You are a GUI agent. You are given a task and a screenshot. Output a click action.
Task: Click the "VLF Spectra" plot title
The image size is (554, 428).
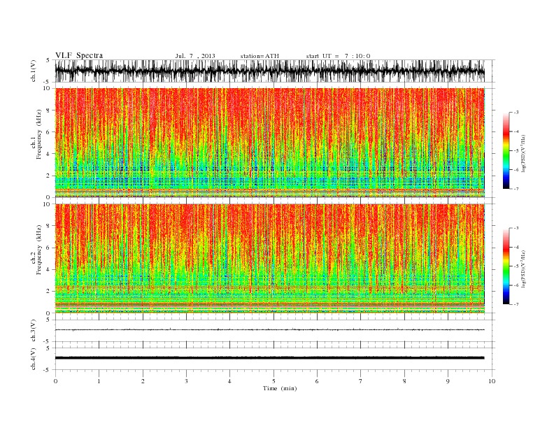click(x=79, y=55)
